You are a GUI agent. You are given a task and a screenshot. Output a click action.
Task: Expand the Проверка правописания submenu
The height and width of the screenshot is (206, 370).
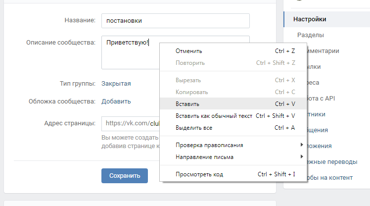click(x=210, y=145)
